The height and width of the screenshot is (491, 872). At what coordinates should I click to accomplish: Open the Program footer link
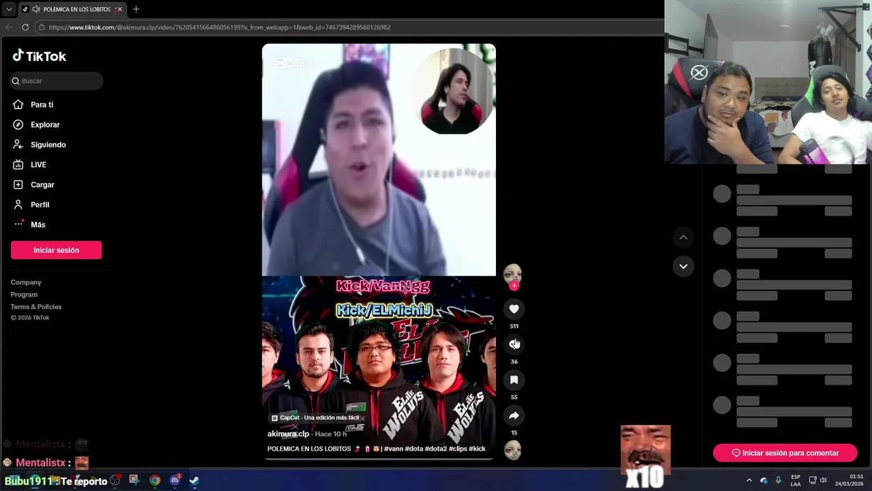pyautogui.click(x=24, y=295)
